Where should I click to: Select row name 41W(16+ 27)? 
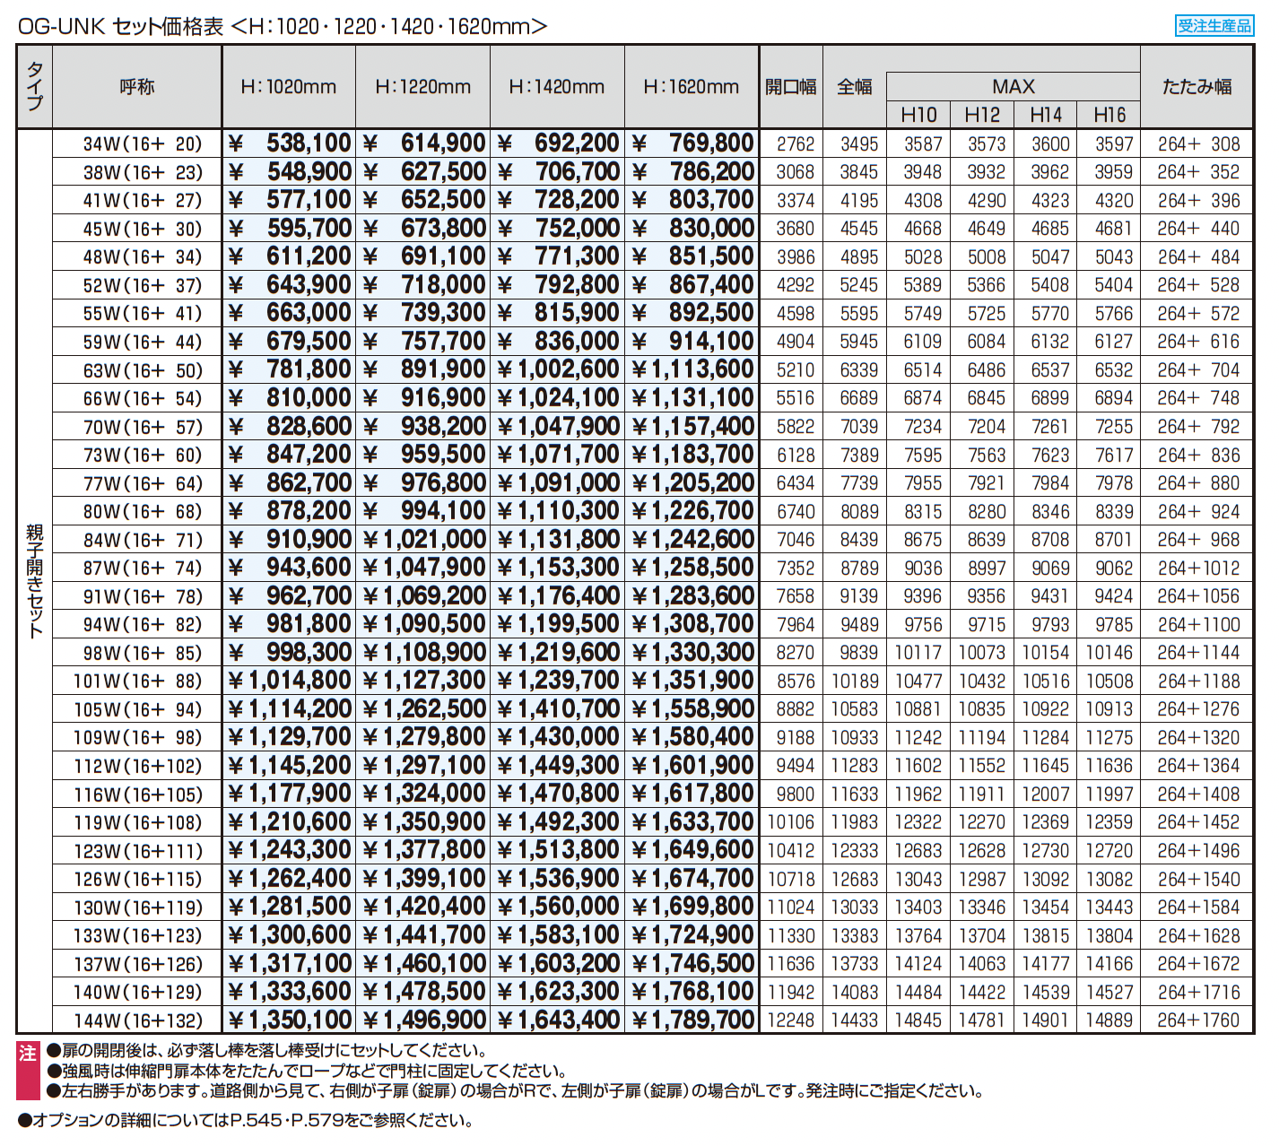pos(143,200)
